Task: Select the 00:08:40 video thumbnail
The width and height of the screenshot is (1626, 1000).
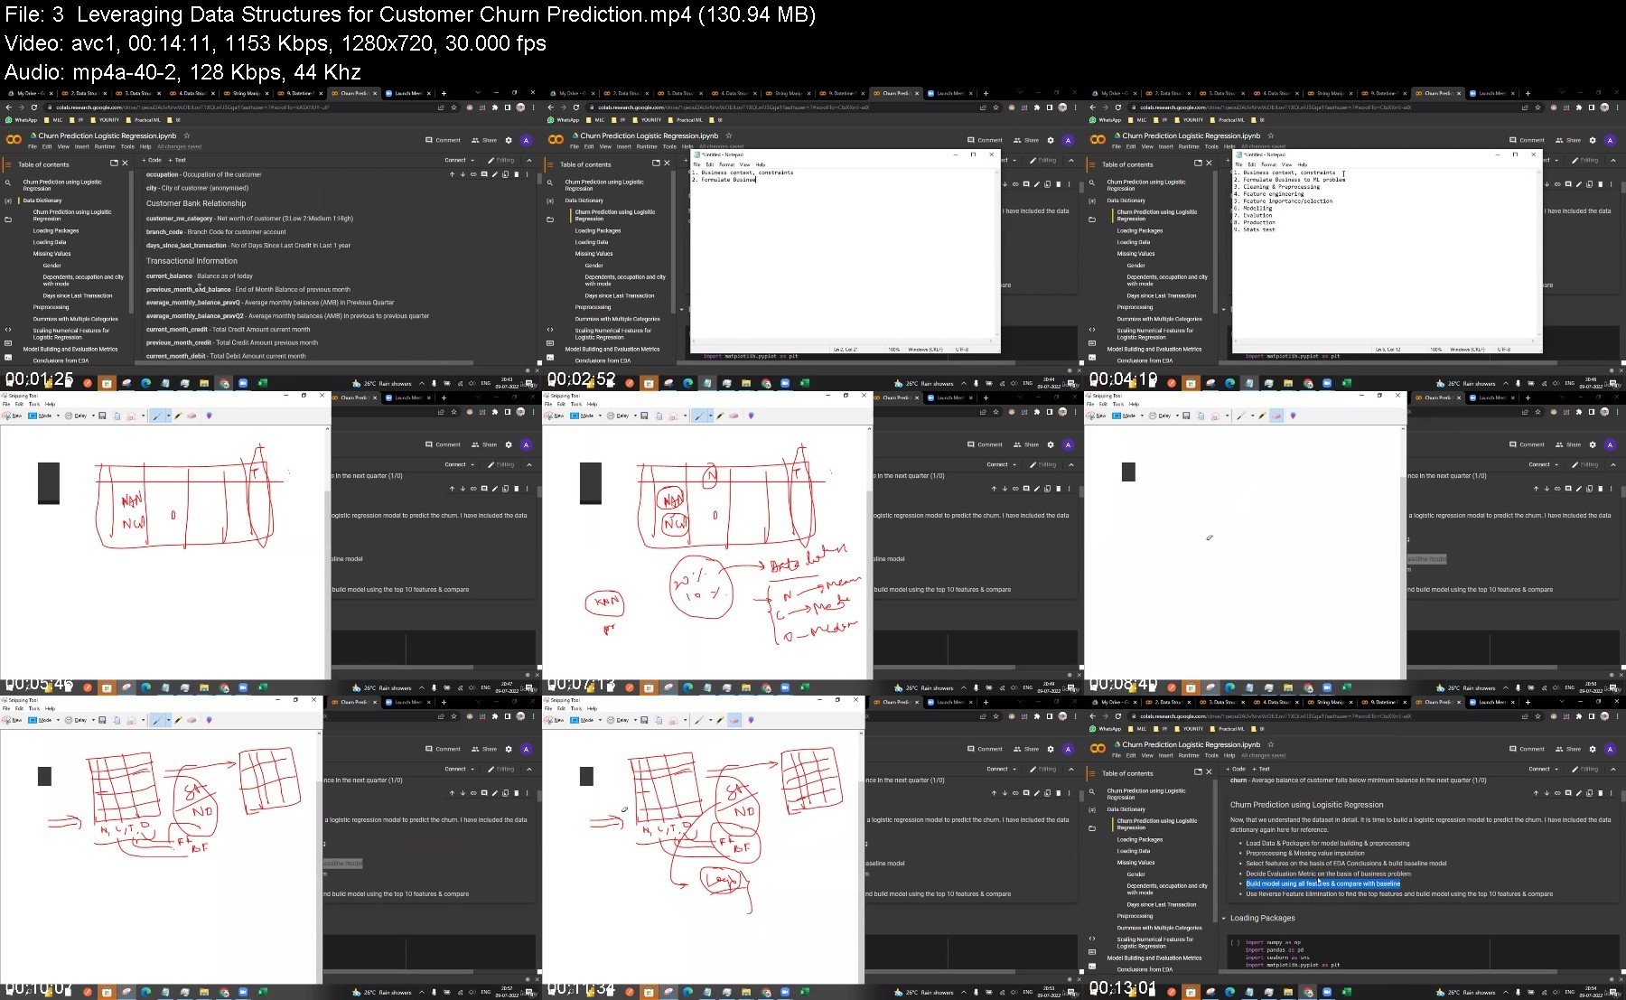Action: click(1354, 544)
